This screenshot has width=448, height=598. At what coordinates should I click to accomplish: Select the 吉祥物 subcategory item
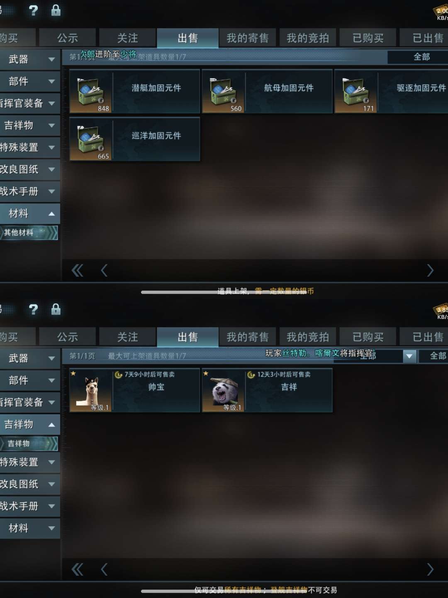point(29,444)
